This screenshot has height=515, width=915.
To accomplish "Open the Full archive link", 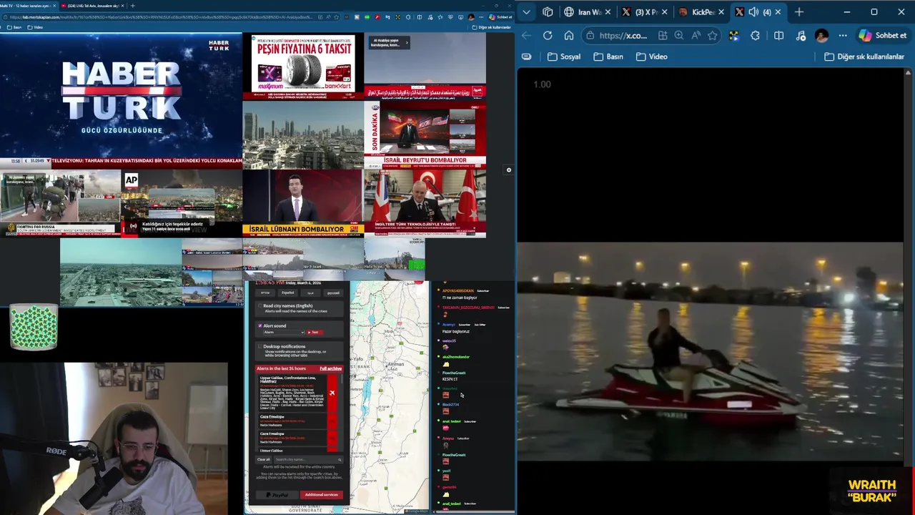I will point(330,368).
